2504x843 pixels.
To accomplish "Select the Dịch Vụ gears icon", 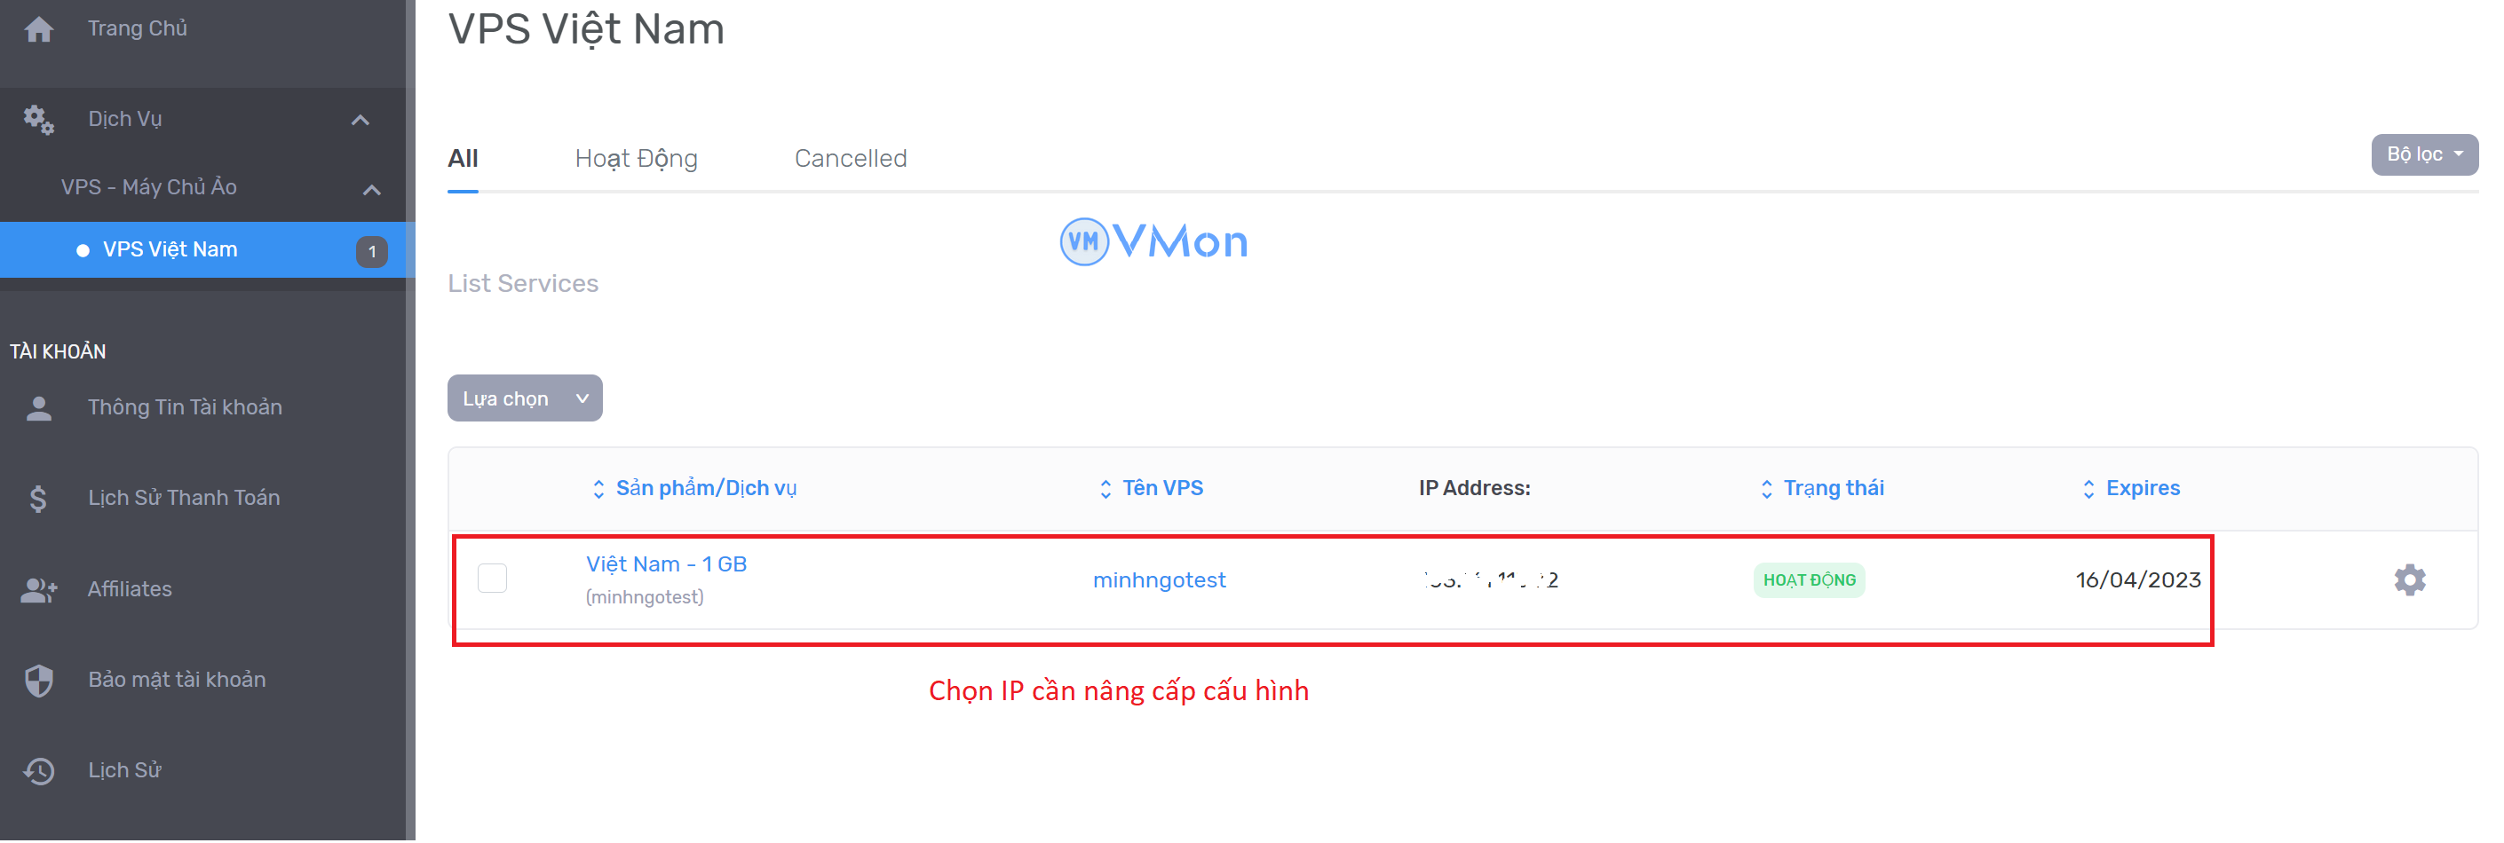I will tap(39, 119).
